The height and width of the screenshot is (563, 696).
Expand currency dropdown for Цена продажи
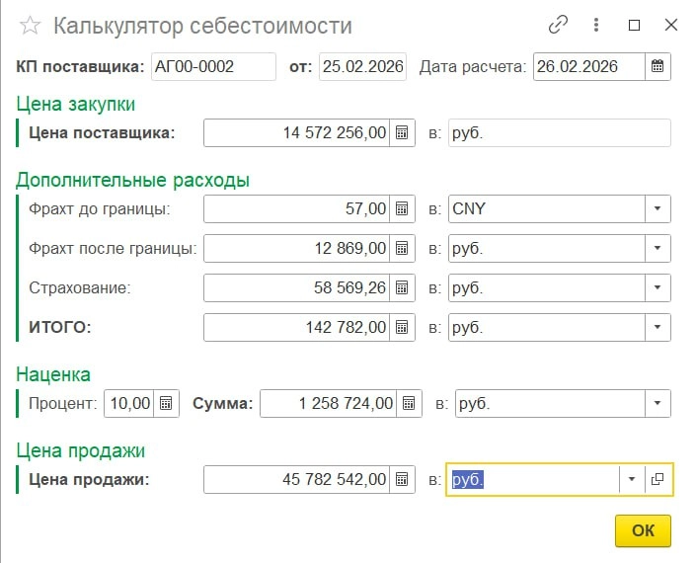point(632,479)
